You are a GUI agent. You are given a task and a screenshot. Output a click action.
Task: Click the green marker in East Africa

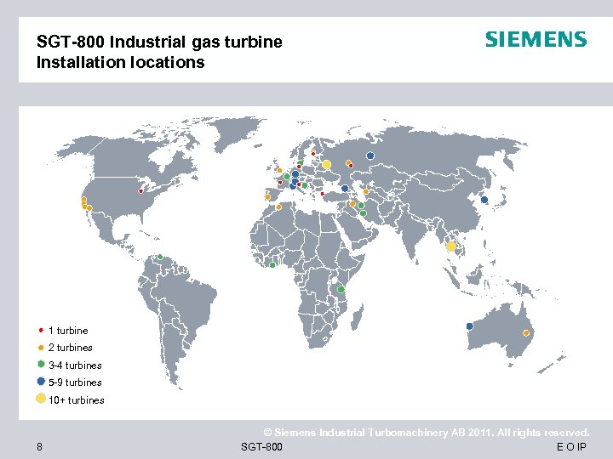coord(341,289)
